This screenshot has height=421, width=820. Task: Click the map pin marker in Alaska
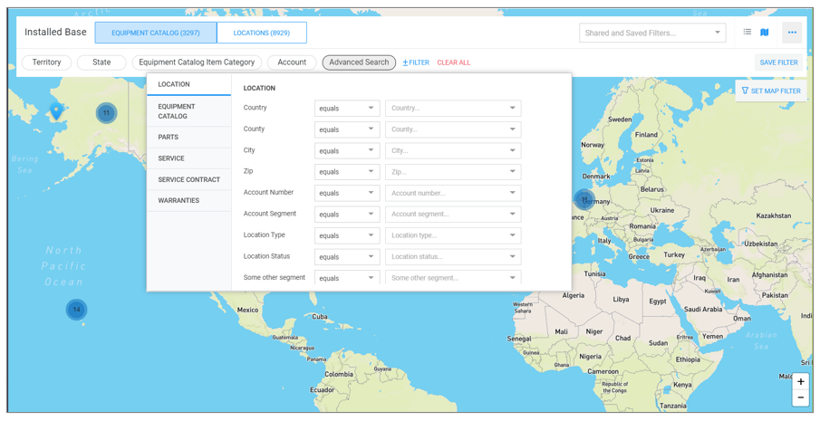pyautogui.click(x=56, y=110)
